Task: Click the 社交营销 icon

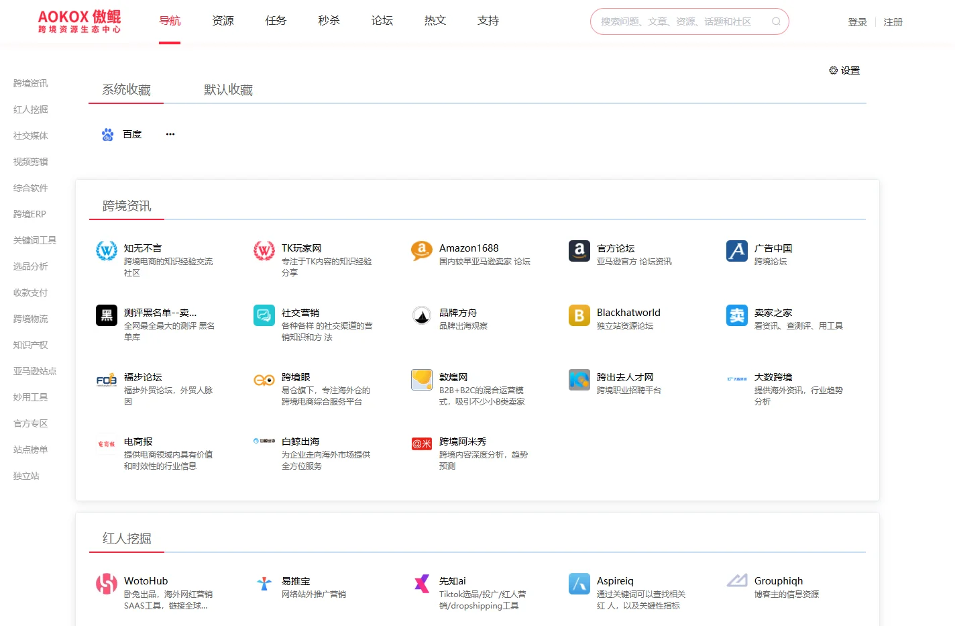Action: click(264, 315)
